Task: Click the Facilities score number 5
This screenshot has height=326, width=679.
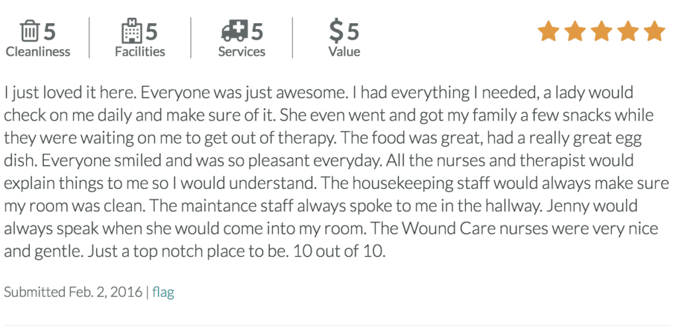Action: tap(151, 31)
